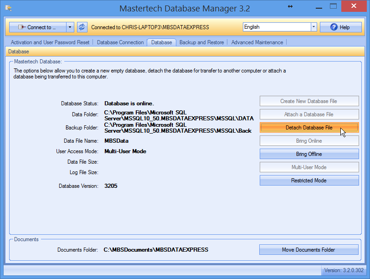
Task: Minimize the Database Manager window
Action: pos(319,7)
